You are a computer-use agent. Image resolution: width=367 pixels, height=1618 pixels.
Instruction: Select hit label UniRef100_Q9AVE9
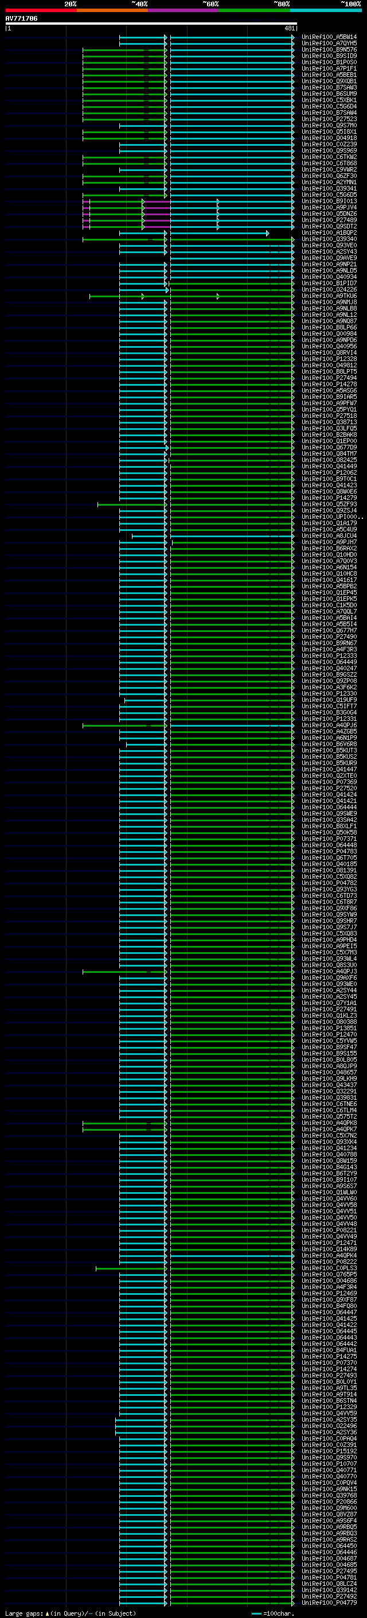329,258
